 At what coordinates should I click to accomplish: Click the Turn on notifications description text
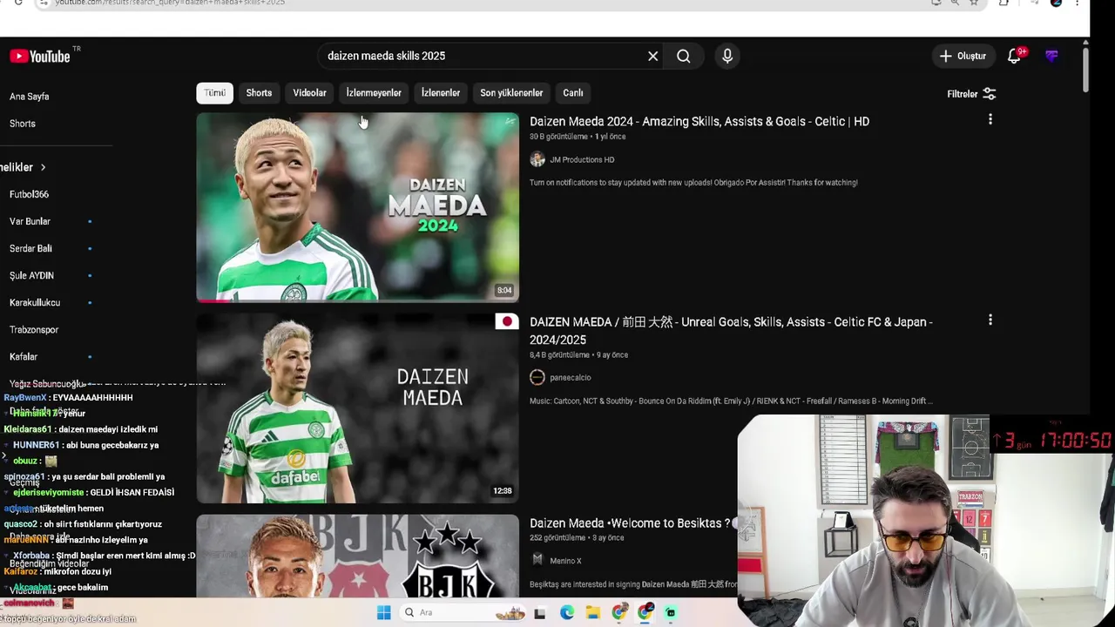click(693, 182)
